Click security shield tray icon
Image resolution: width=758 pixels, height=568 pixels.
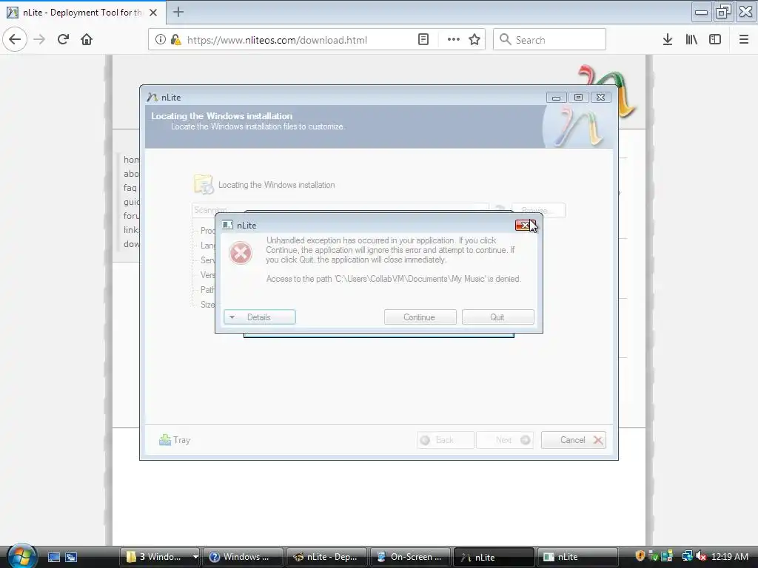click(640, 556)
